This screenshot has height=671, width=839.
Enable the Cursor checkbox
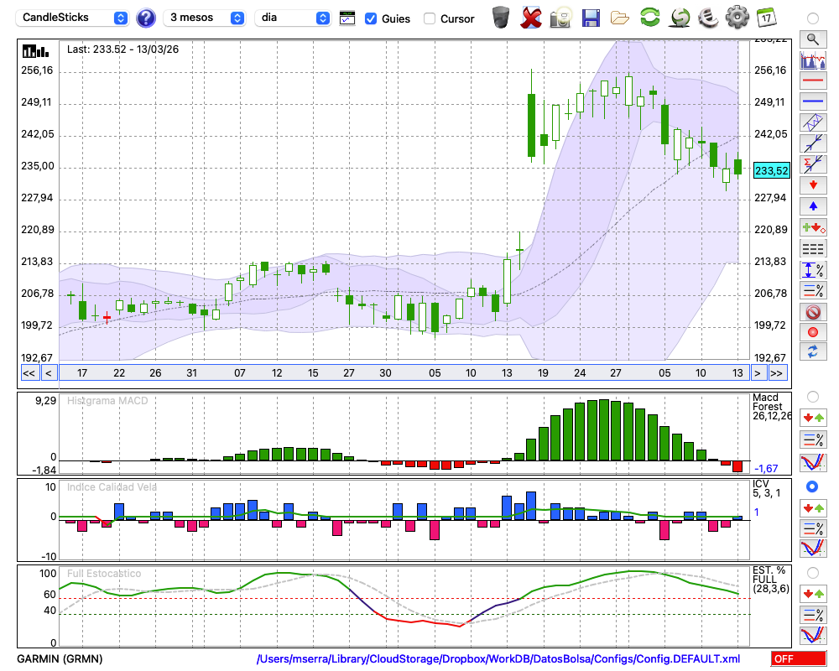click(x=430, y=18)
